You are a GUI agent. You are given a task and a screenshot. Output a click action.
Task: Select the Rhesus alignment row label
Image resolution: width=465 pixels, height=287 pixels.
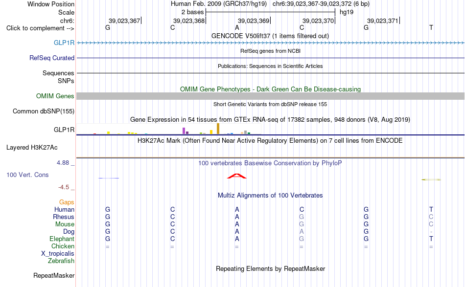tap(64, 217)
